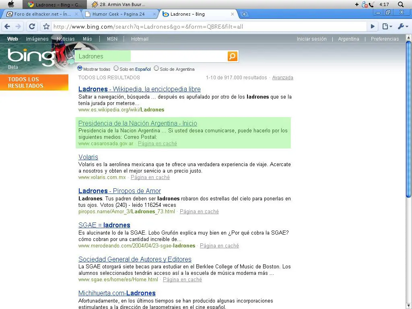Image resolution: width=412 pixels, height=309 pixels.
Task: Click MSN link in top bar
Action: tap(112, 39)
